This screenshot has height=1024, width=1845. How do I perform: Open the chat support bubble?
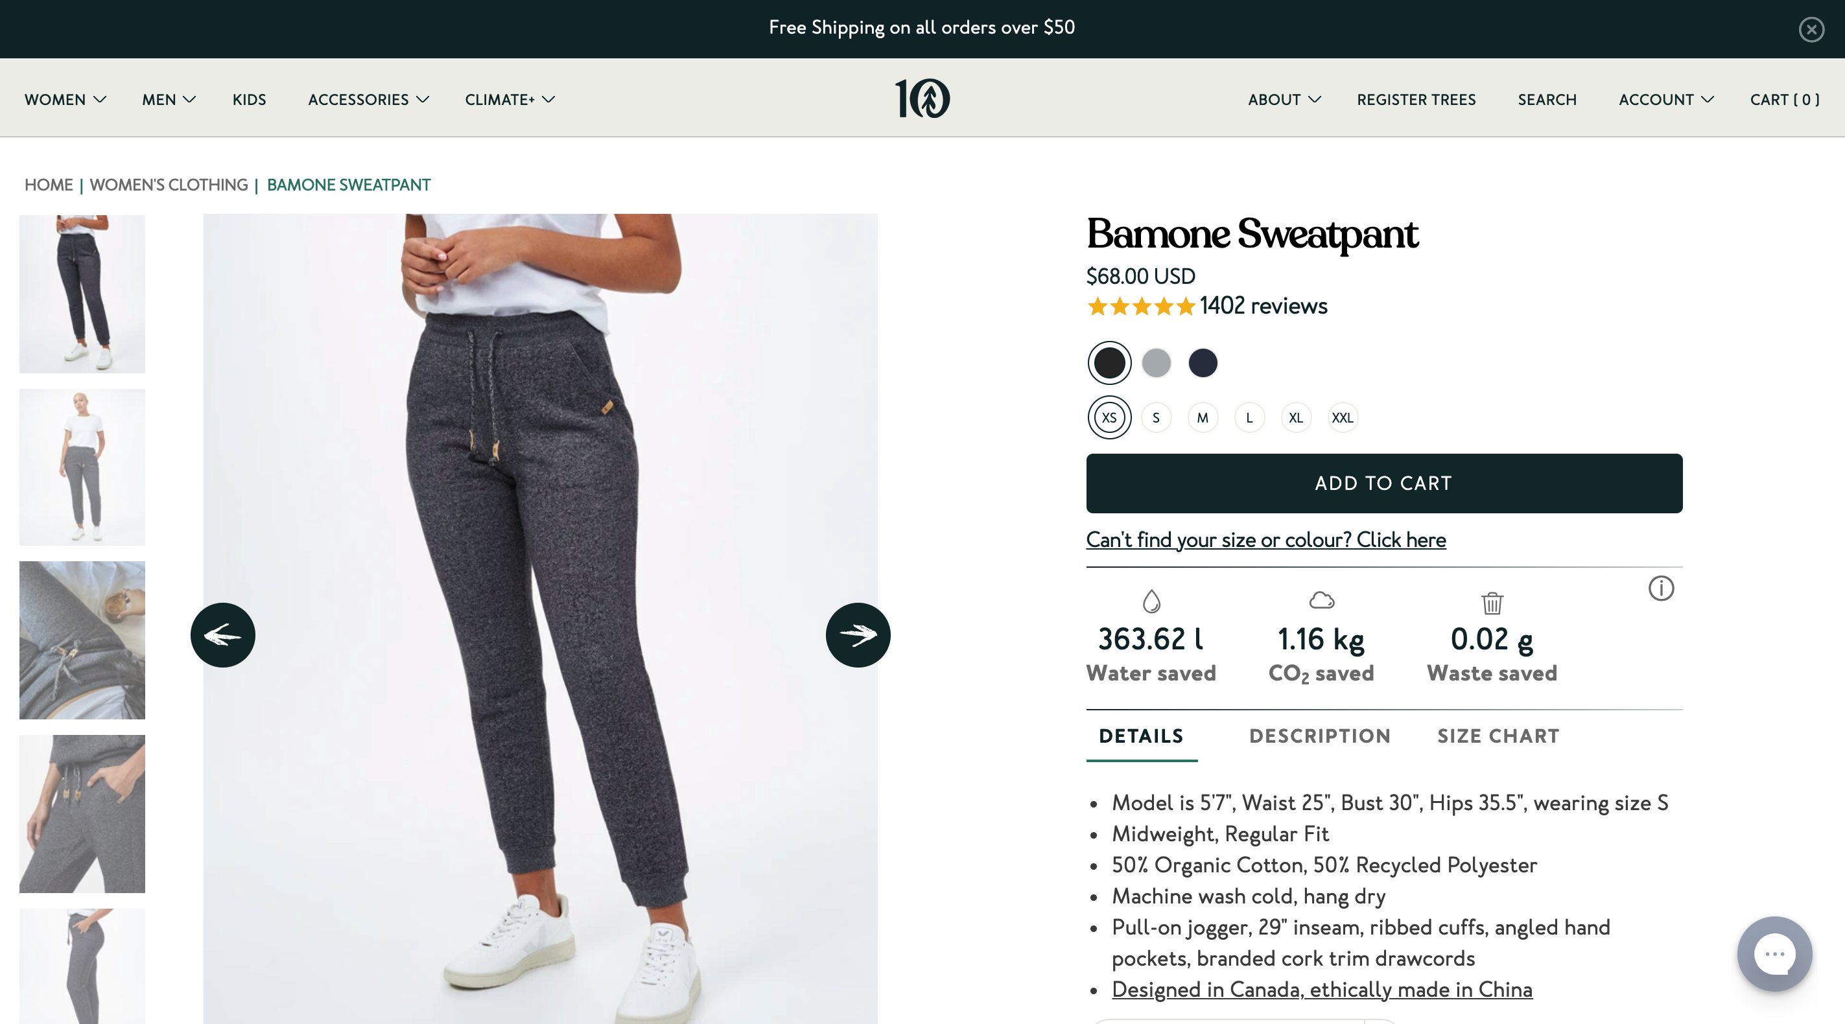pos(1774,954)
